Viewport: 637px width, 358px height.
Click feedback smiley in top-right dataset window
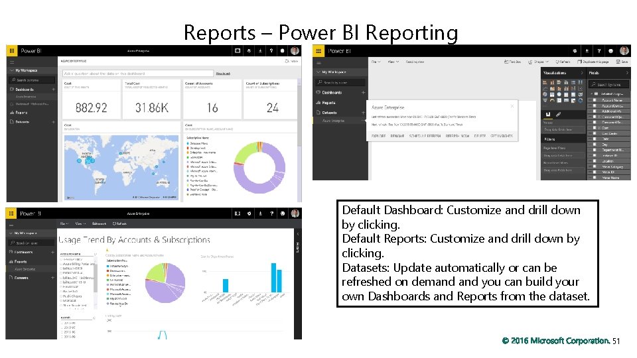pos(610,51)
